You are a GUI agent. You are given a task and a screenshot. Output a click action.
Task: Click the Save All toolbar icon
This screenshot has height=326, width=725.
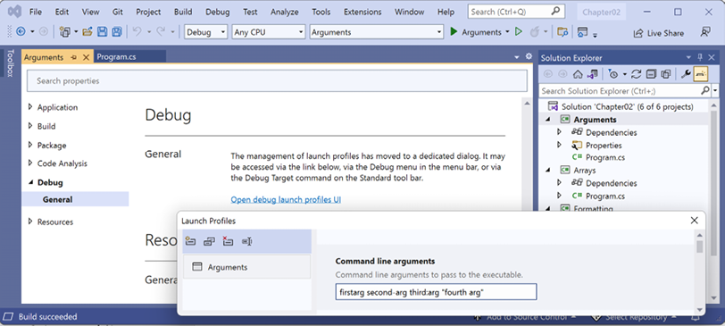click(117, 32)
